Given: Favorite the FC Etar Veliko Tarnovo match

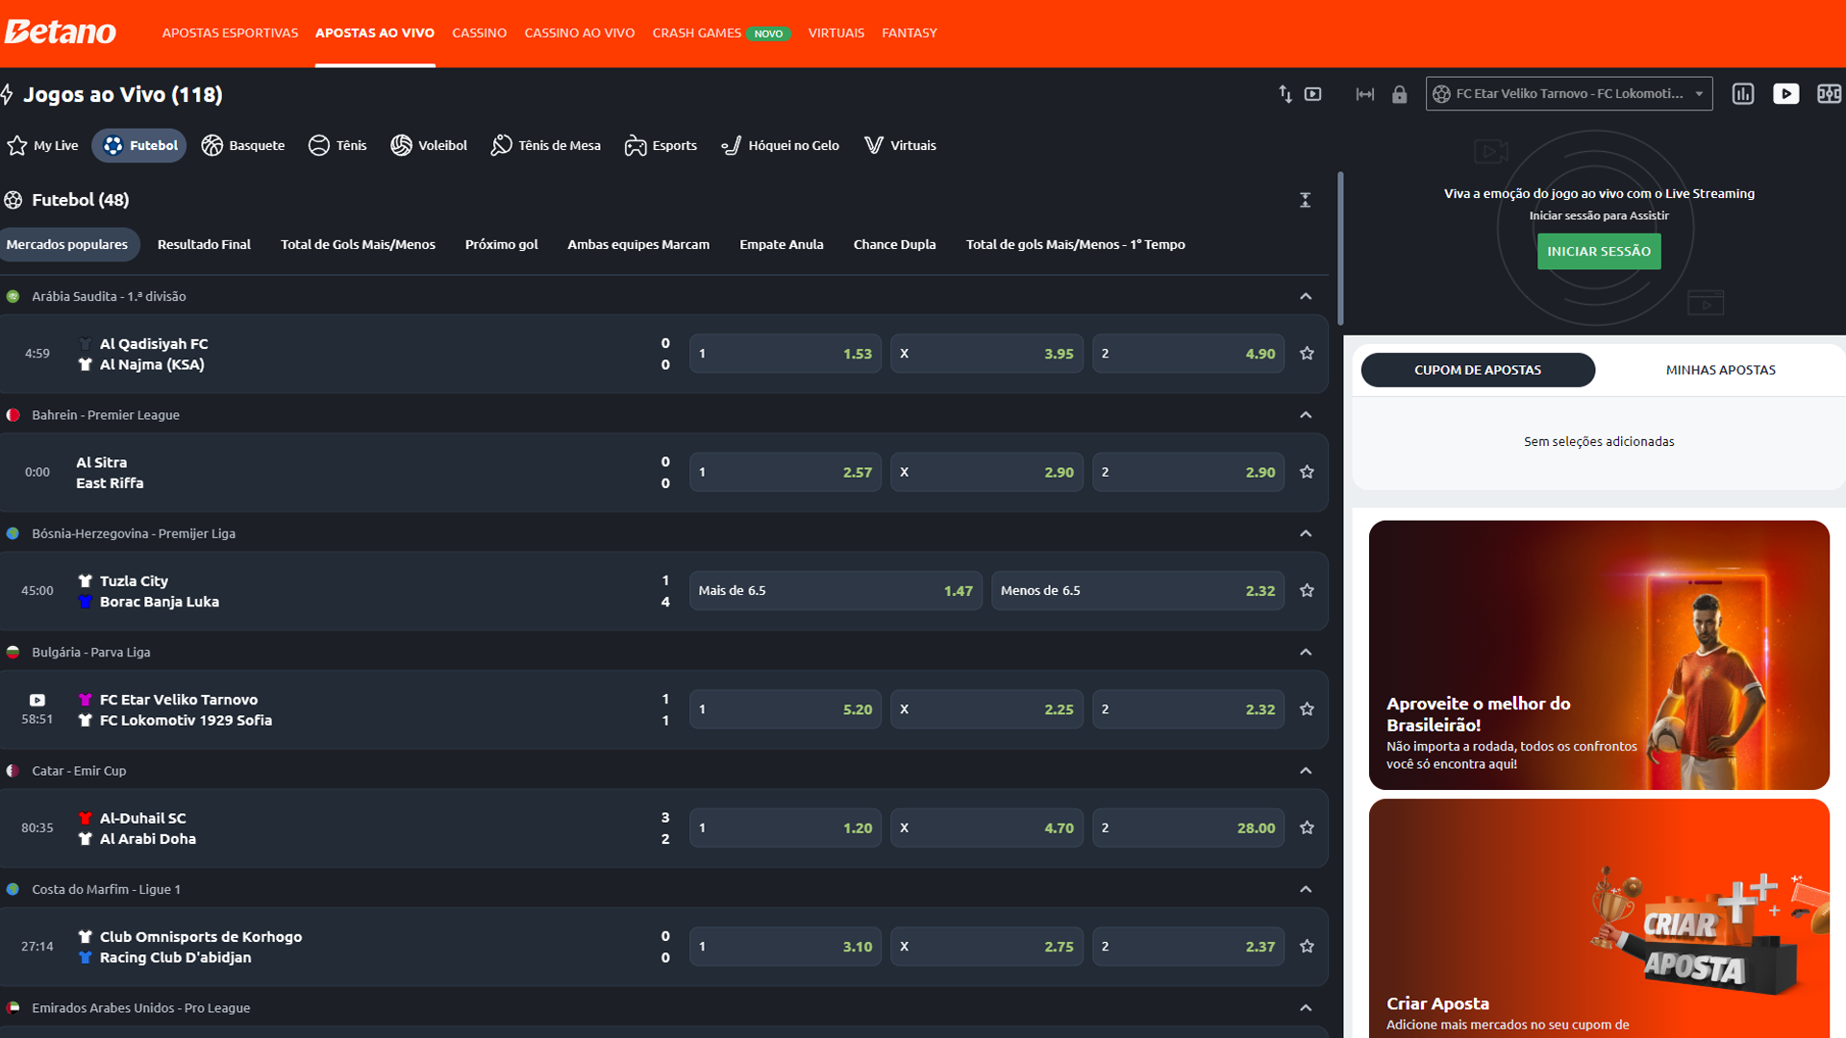Looking at the screenshot, I should [x=1307, y=709].
